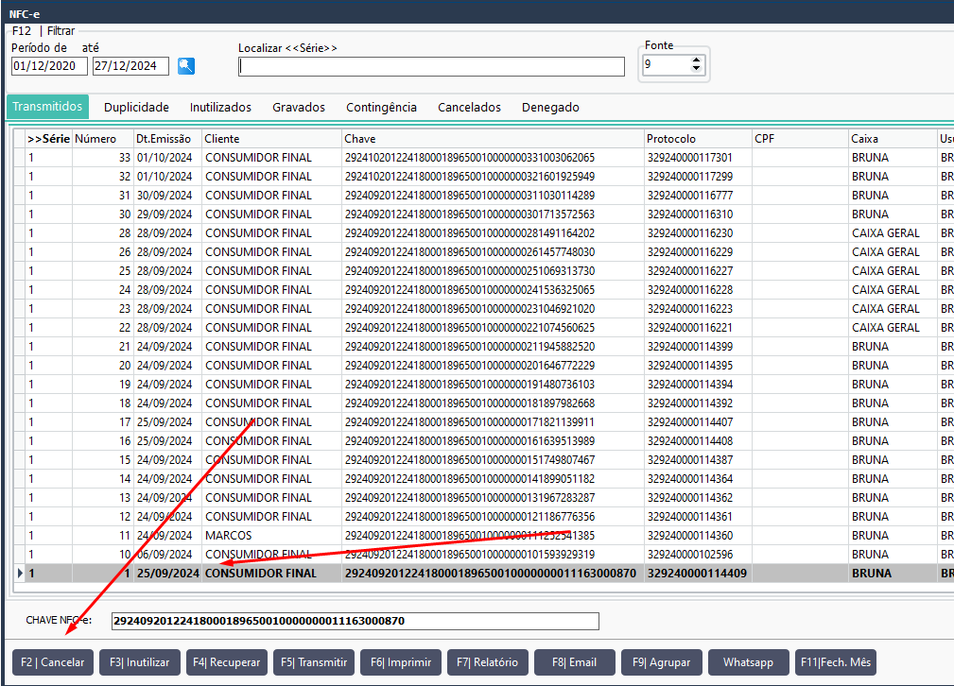Image resolution: width=954 pixels, height=686 pixels.
Task: Show the Cancelados tab
Action: (x=469, y=107)
